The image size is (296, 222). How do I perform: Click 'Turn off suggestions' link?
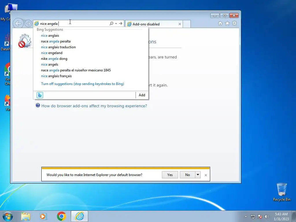coord(82,84)
